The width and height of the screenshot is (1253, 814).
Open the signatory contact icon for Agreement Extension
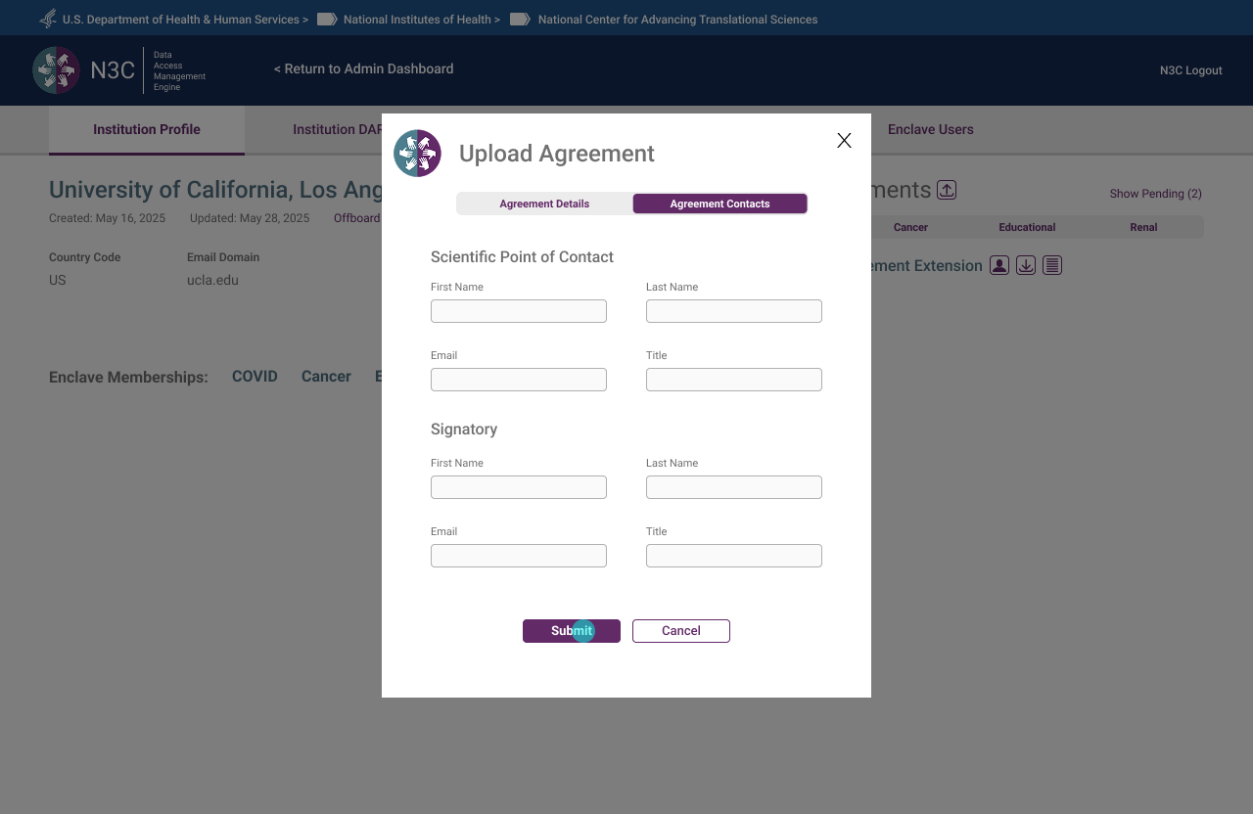999,265
